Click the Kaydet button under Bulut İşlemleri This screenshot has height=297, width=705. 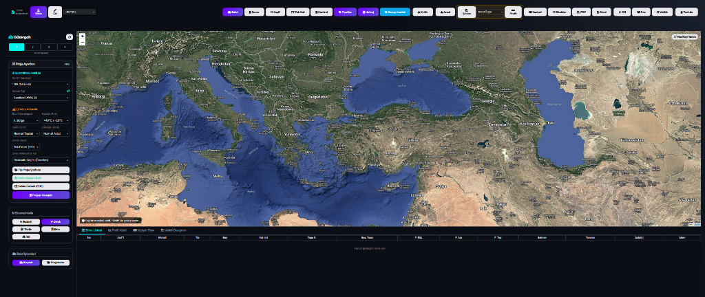tap(26, 262)
